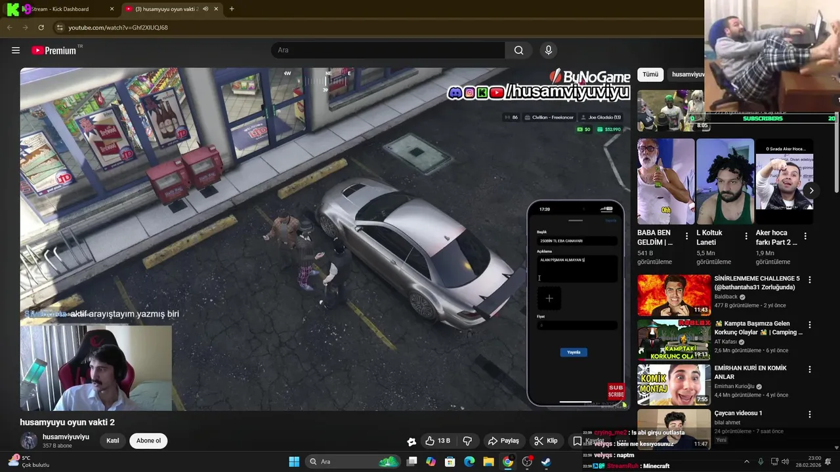
Task: Open Çaycan videosu 1 title
Action: tap(738, 413)
